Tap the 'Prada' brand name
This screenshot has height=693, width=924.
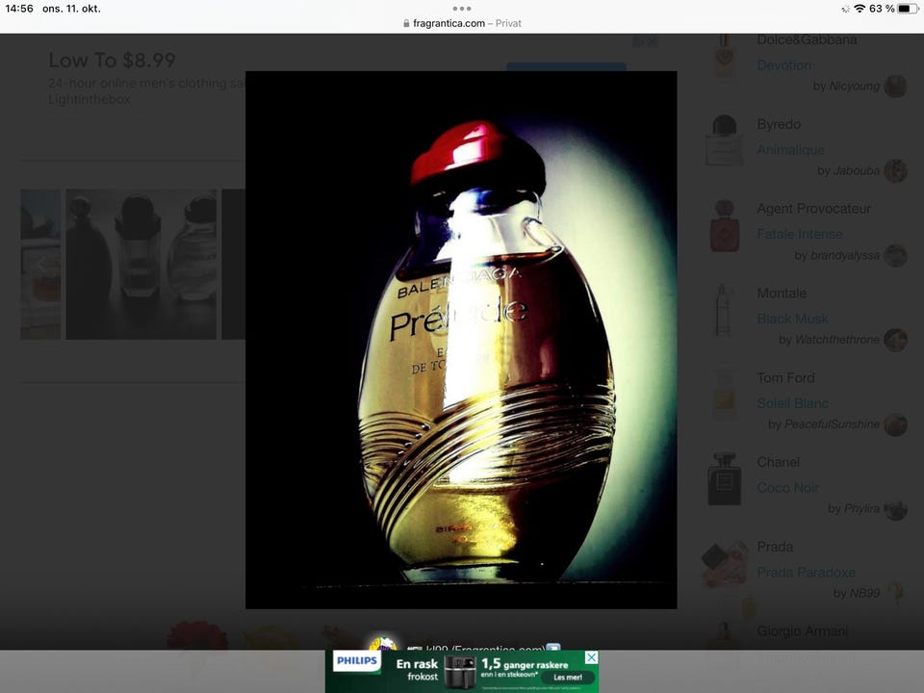click(775, 547)
